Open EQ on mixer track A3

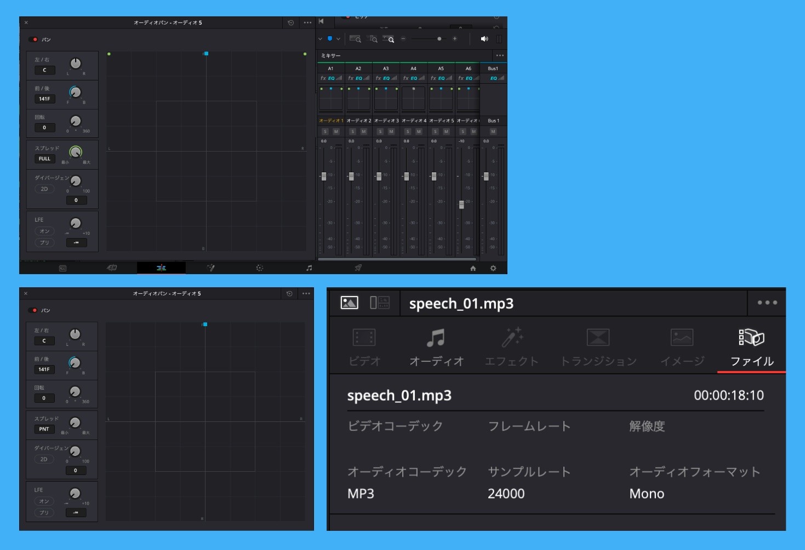point(386,78)
